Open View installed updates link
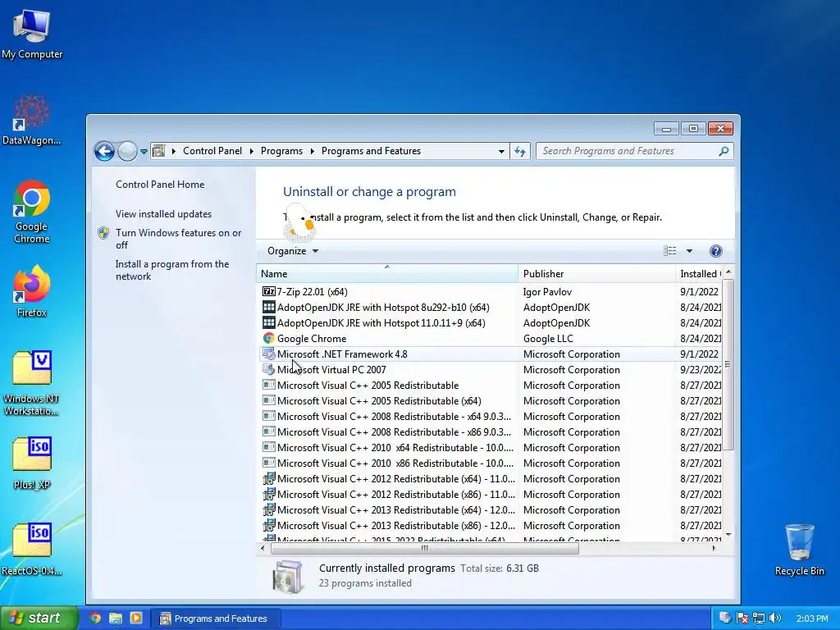Screen dimensions: 840x630 point(163,214)
